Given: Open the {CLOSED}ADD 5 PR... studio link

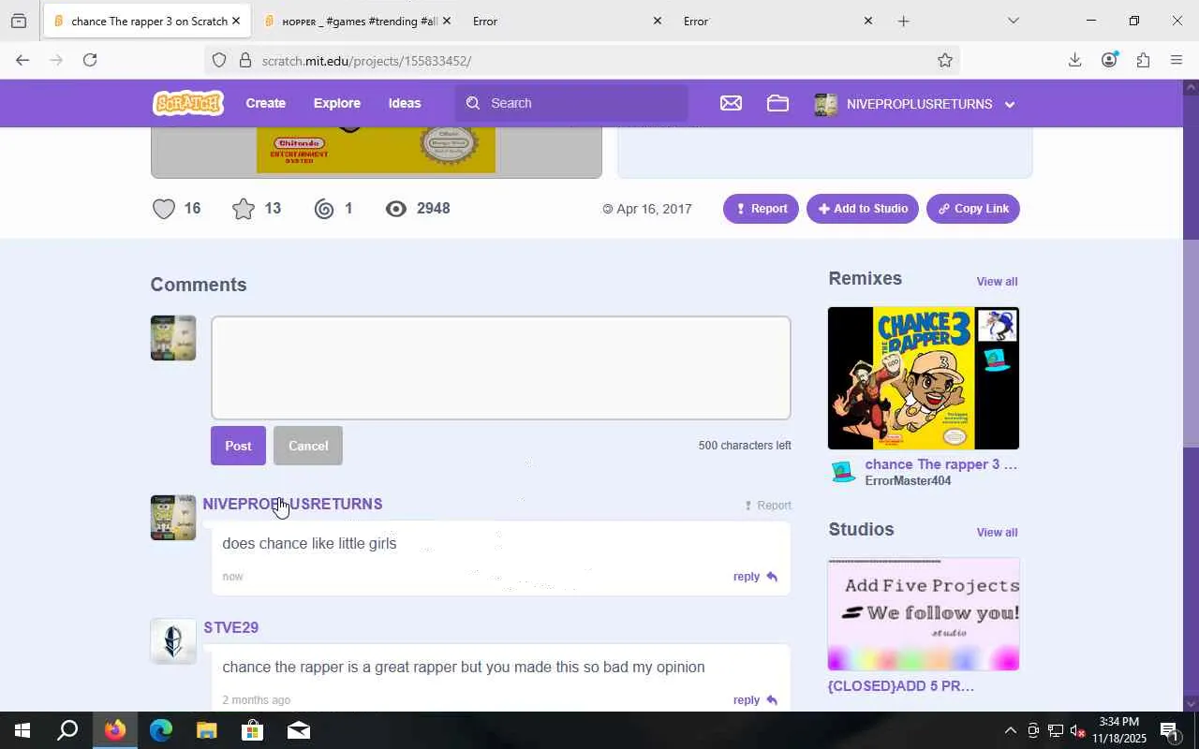Looking at the screenshot, I should 901,686.
